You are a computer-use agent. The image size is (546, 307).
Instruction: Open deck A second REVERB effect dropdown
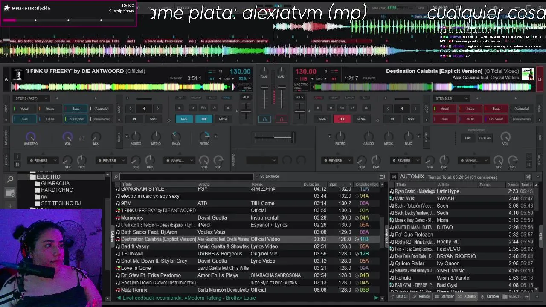pyautogui.click(x=110, y=161)
